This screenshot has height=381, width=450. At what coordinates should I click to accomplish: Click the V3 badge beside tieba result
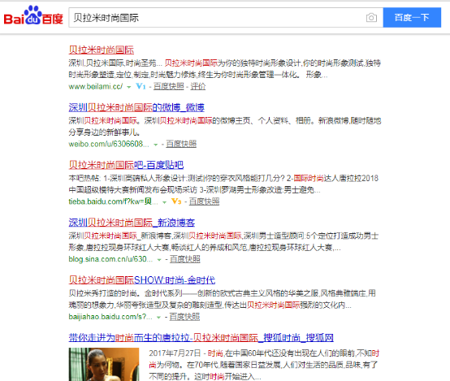pos(176,201)
